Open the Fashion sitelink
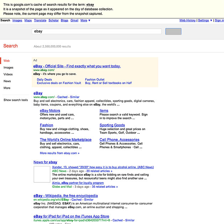 pos(47,125)
